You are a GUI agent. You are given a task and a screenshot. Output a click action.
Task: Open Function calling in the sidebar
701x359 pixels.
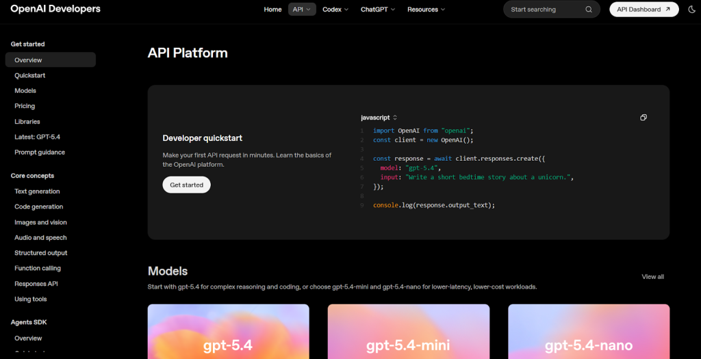coord(38,268)
